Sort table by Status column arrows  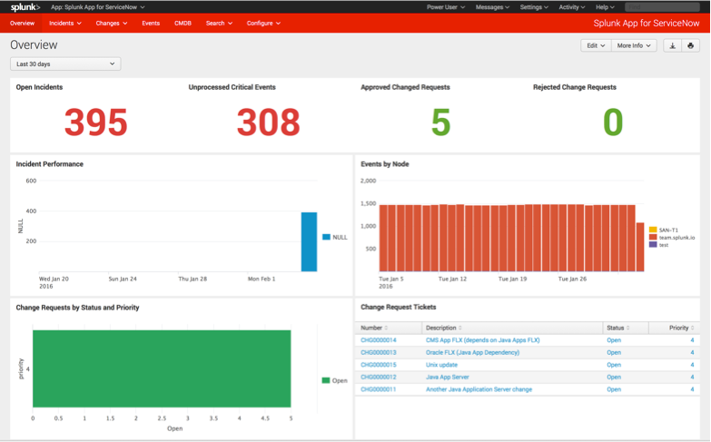coord(628,328)
